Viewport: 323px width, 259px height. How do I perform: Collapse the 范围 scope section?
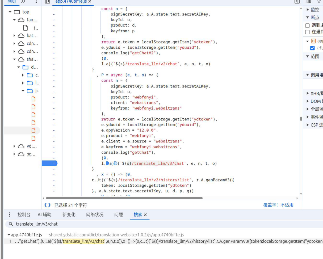pyautogui.click(x=308, y=56)
